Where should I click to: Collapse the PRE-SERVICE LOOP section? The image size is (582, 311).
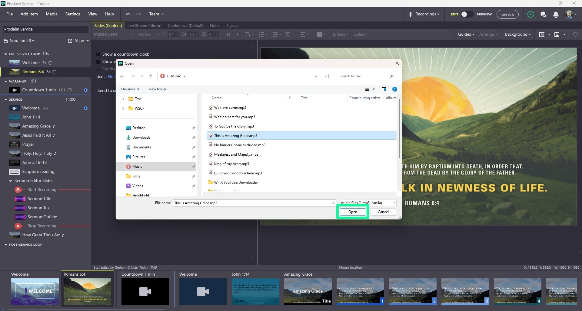point(5,53)
